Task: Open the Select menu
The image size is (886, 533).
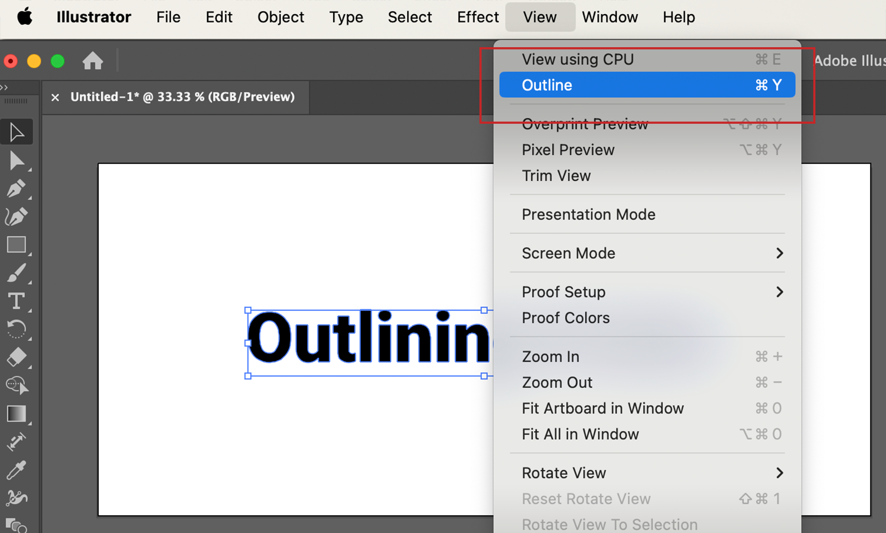Action: click(410, 17)
